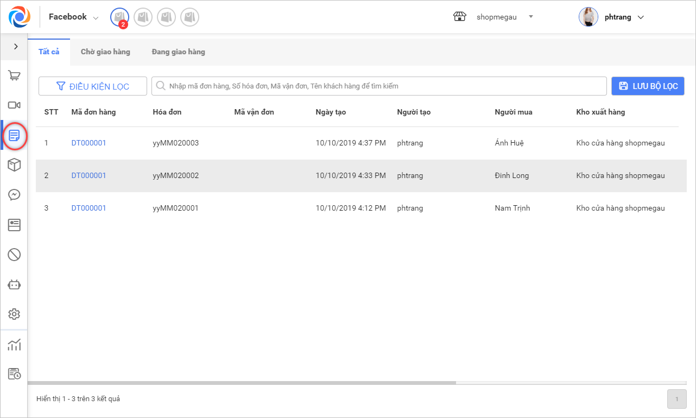Screen dimensions: 696x418
Task: Open the product box sidebar icon
Action: click(14, 165)
